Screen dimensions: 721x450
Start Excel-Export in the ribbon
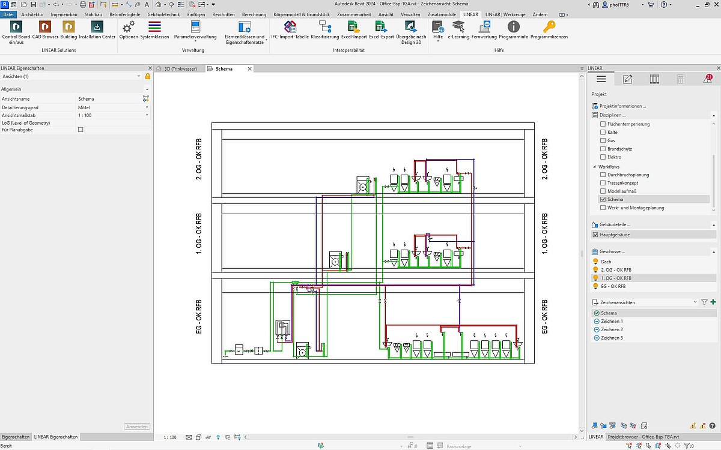pos(381,28)
